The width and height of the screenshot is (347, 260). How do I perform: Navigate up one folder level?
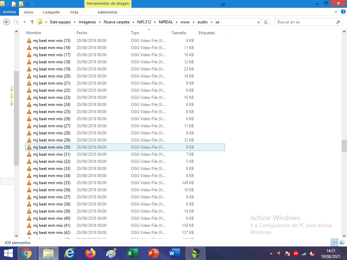32,22
